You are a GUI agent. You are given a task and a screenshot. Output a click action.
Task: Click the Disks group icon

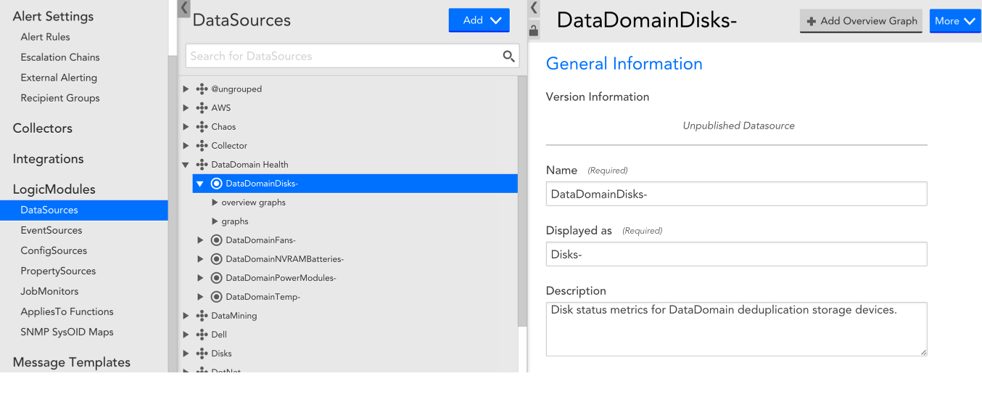(202, 353)
